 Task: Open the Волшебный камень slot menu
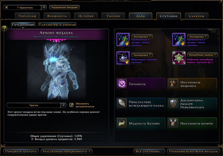[202, 55]
